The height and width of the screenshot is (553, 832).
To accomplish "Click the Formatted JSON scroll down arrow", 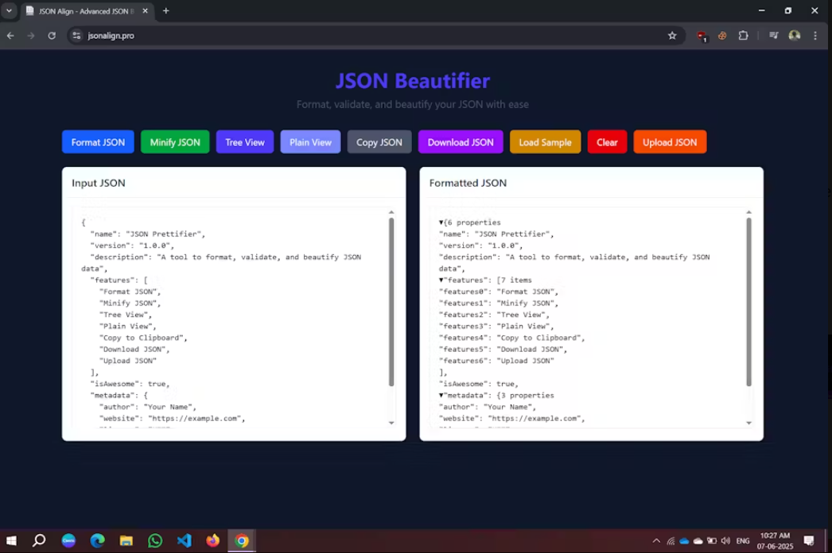I will tap(748, 423).
